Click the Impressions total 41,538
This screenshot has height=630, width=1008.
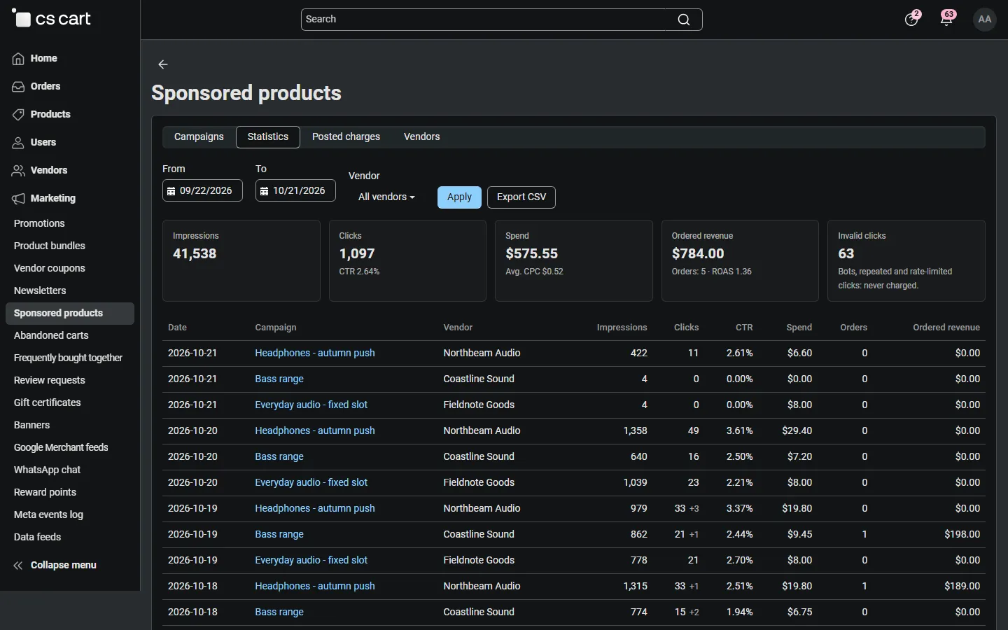195,253
